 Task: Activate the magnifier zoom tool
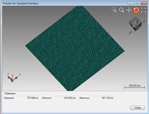click(122, 10)
